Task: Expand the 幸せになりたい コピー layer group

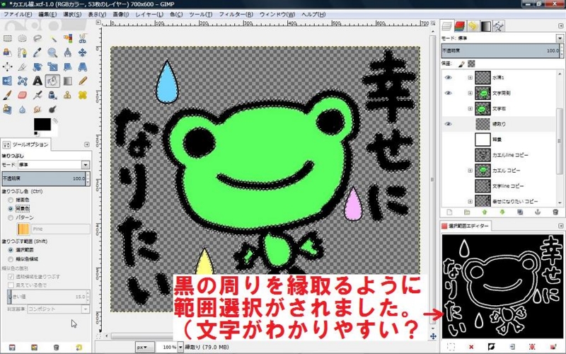Action: pyautogui.click(x=470, y=202)
